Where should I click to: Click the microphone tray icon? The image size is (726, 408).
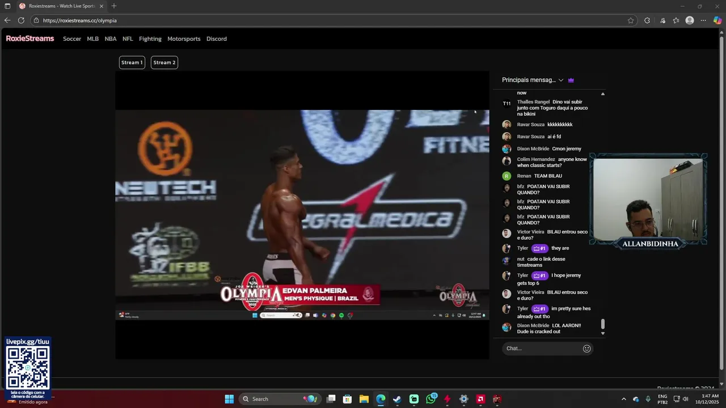648,399
